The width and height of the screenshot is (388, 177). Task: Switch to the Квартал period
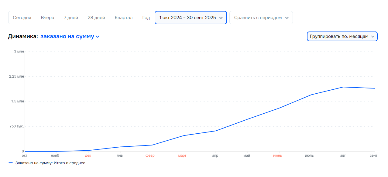pyautogui.click(x=124, y=18)
